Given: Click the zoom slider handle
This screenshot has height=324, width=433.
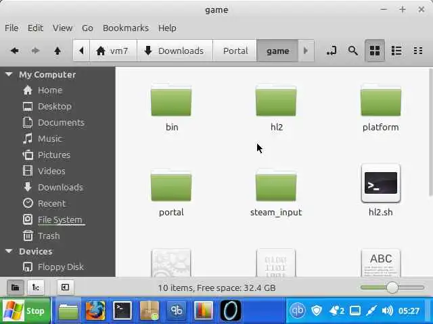Looking at the screenshot, I should 392,288.
